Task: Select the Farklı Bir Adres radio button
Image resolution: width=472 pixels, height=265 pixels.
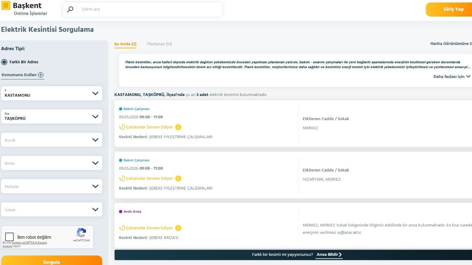Action: 4,62
